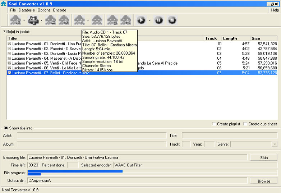Click the toolbar icon with circular arrow badge
Image resolution: width=281 pixels, height=193 pixels.
click(126, 20)
